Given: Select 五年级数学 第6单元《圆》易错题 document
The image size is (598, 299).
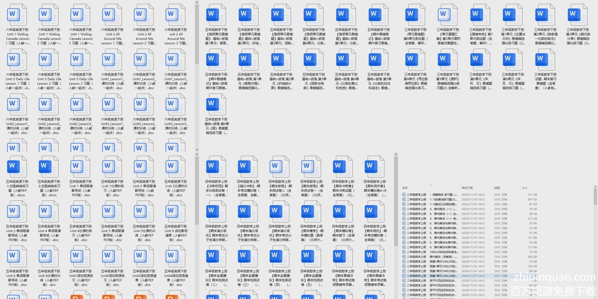Looking at the screenshot, I should pos(216,105).
